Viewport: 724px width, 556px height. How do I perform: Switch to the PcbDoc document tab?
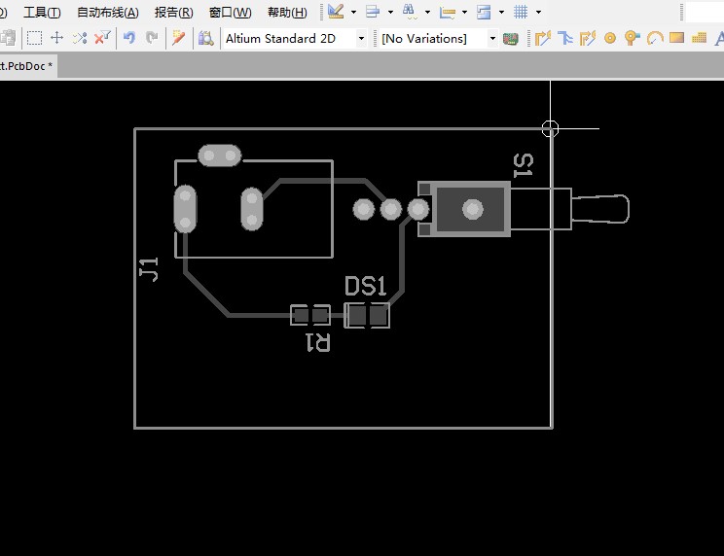tap(26, 66)
